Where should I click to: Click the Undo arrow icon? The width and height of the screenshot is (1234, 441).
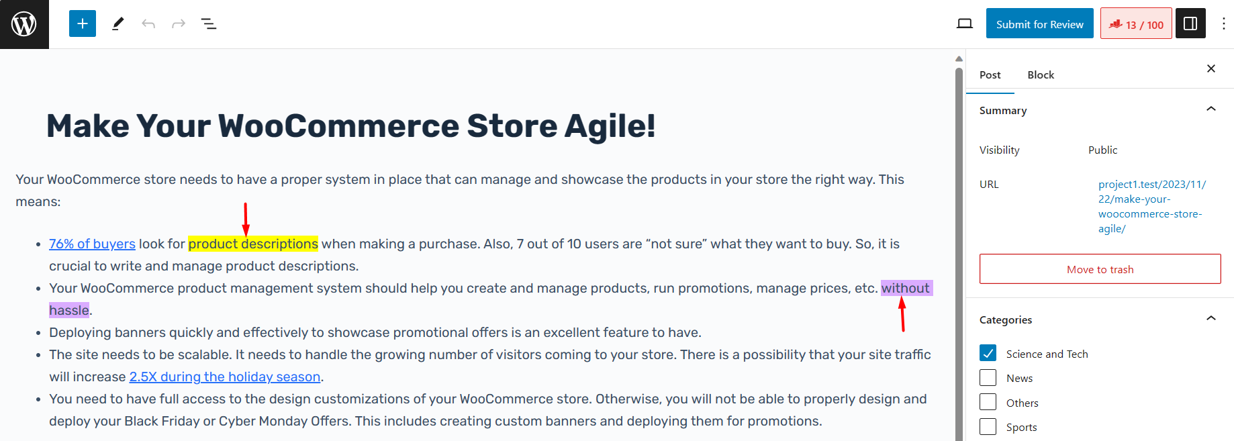coord(148,24)
